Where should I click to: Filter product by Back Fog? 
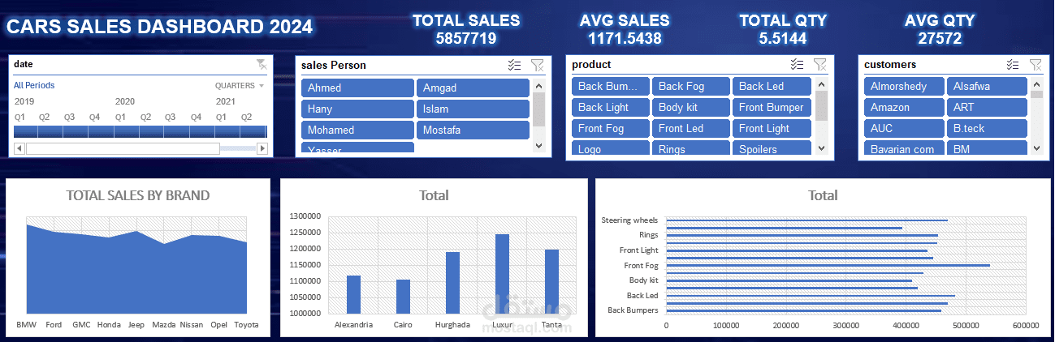(691, 86)
